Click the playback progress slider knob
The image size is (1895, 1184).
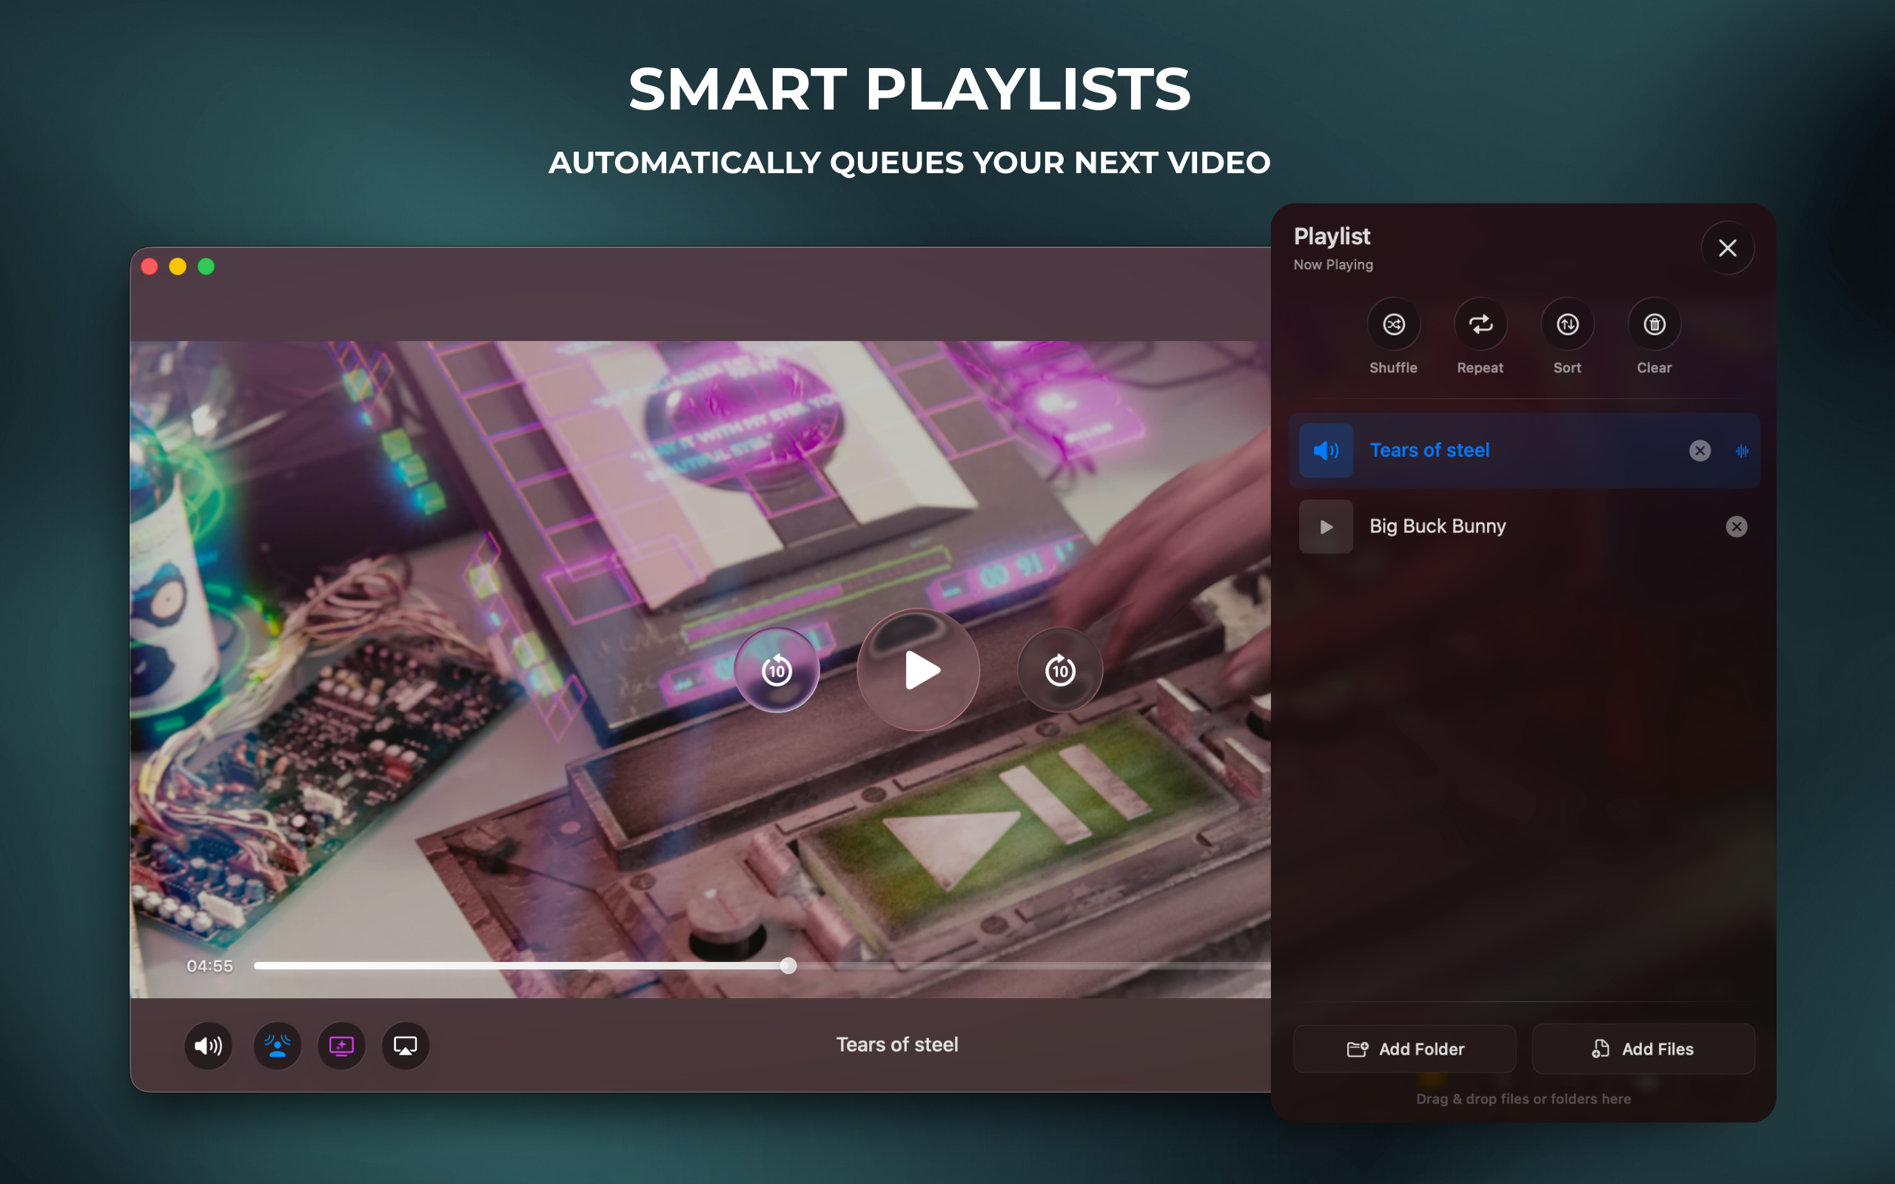[788, 966]
